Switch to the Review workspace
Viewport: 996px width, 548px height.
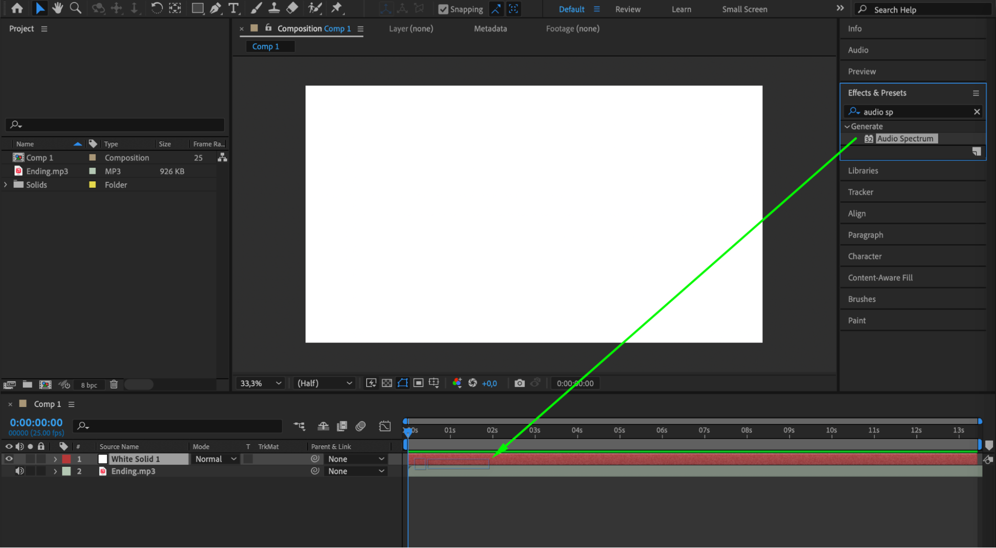(x=627, y=9)
